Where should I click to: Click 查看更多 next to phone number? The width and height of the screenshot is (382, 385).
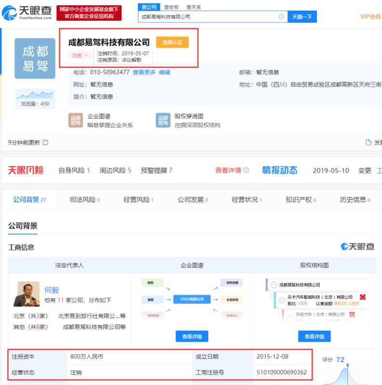(144, 72)
